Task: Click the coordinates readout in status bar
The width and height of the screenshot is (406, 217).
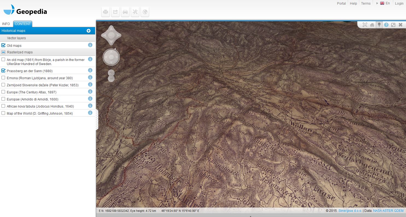Action: click(149, 211)
